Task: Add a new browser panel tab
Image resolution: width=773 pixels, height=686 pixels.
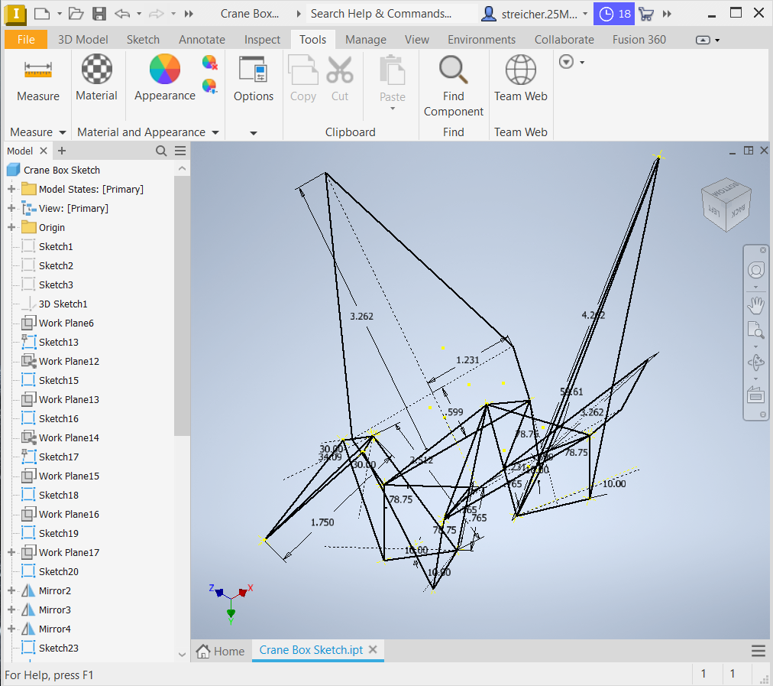Action: pos(62,151)
